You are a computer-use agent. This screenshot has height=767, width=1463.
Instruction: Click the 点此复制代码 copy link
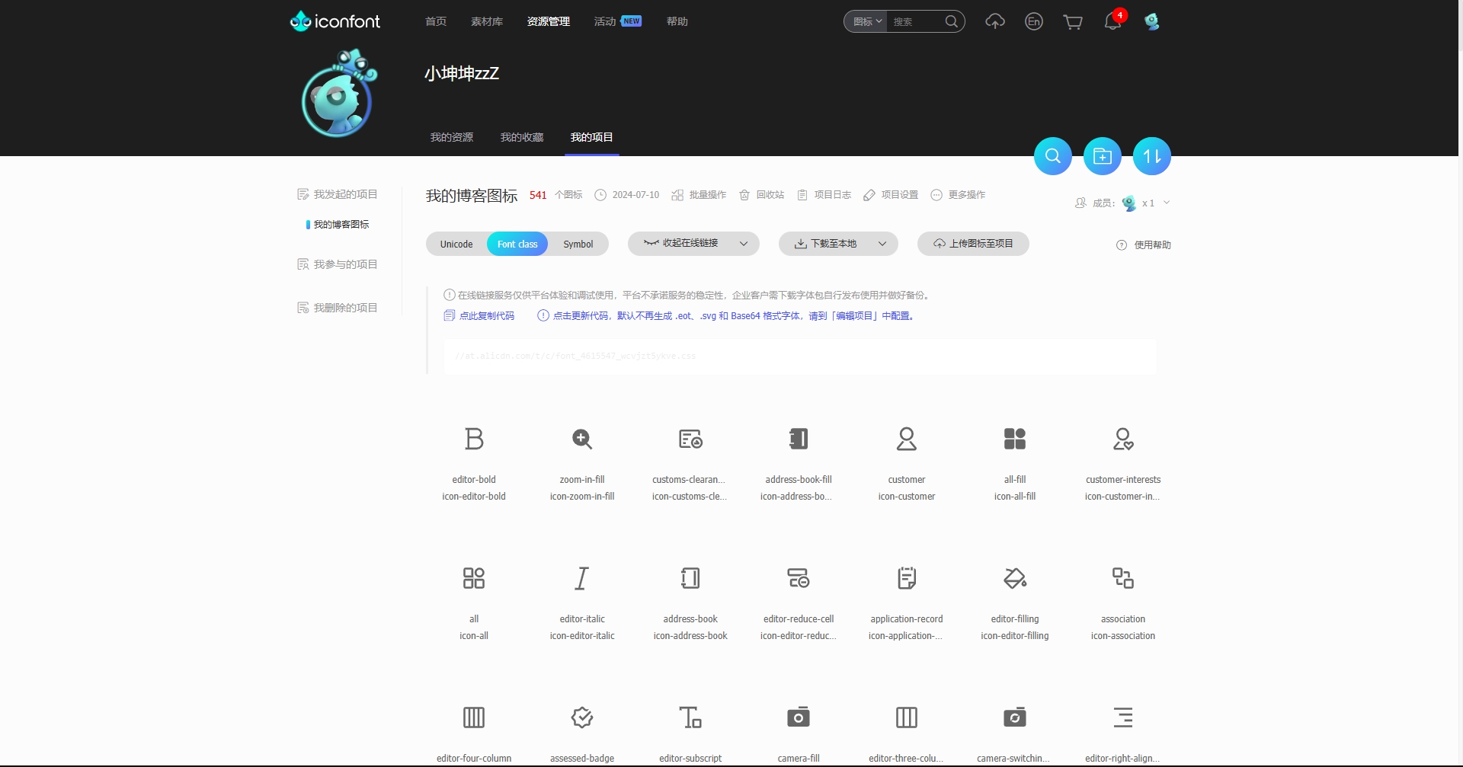486,315
